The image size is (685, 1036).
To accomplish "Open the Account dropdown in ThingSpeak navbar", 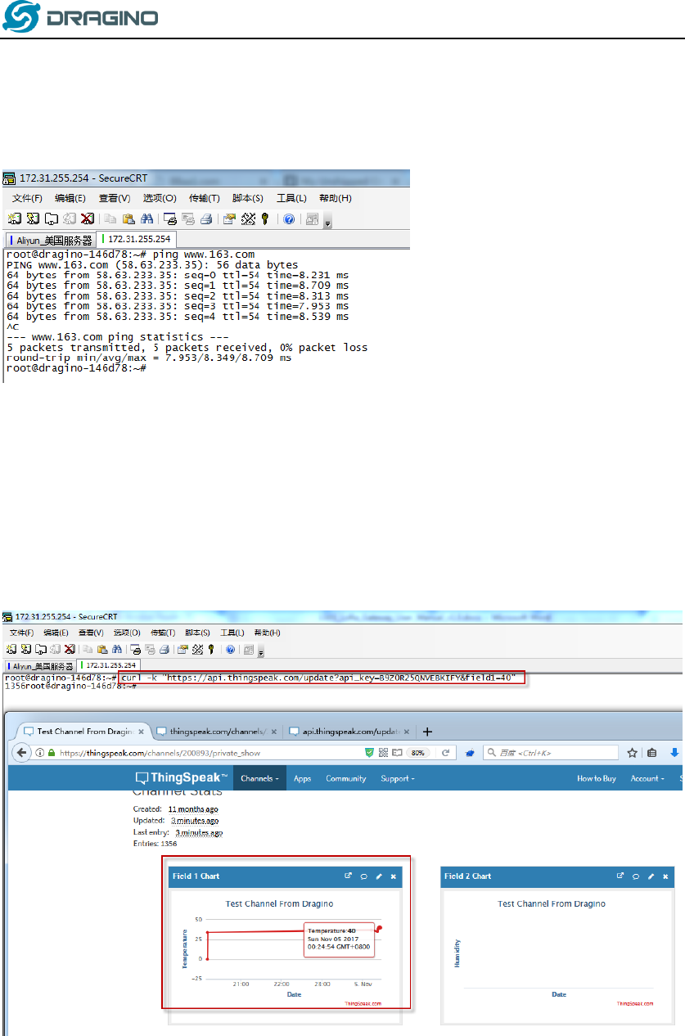I will [x=646, y=778].
